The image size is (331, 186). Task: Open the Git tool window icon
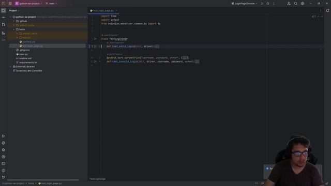4,177
